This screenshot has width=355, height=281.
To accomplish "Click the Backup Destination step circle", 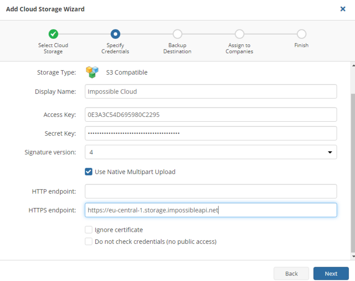I will (177, 34).
